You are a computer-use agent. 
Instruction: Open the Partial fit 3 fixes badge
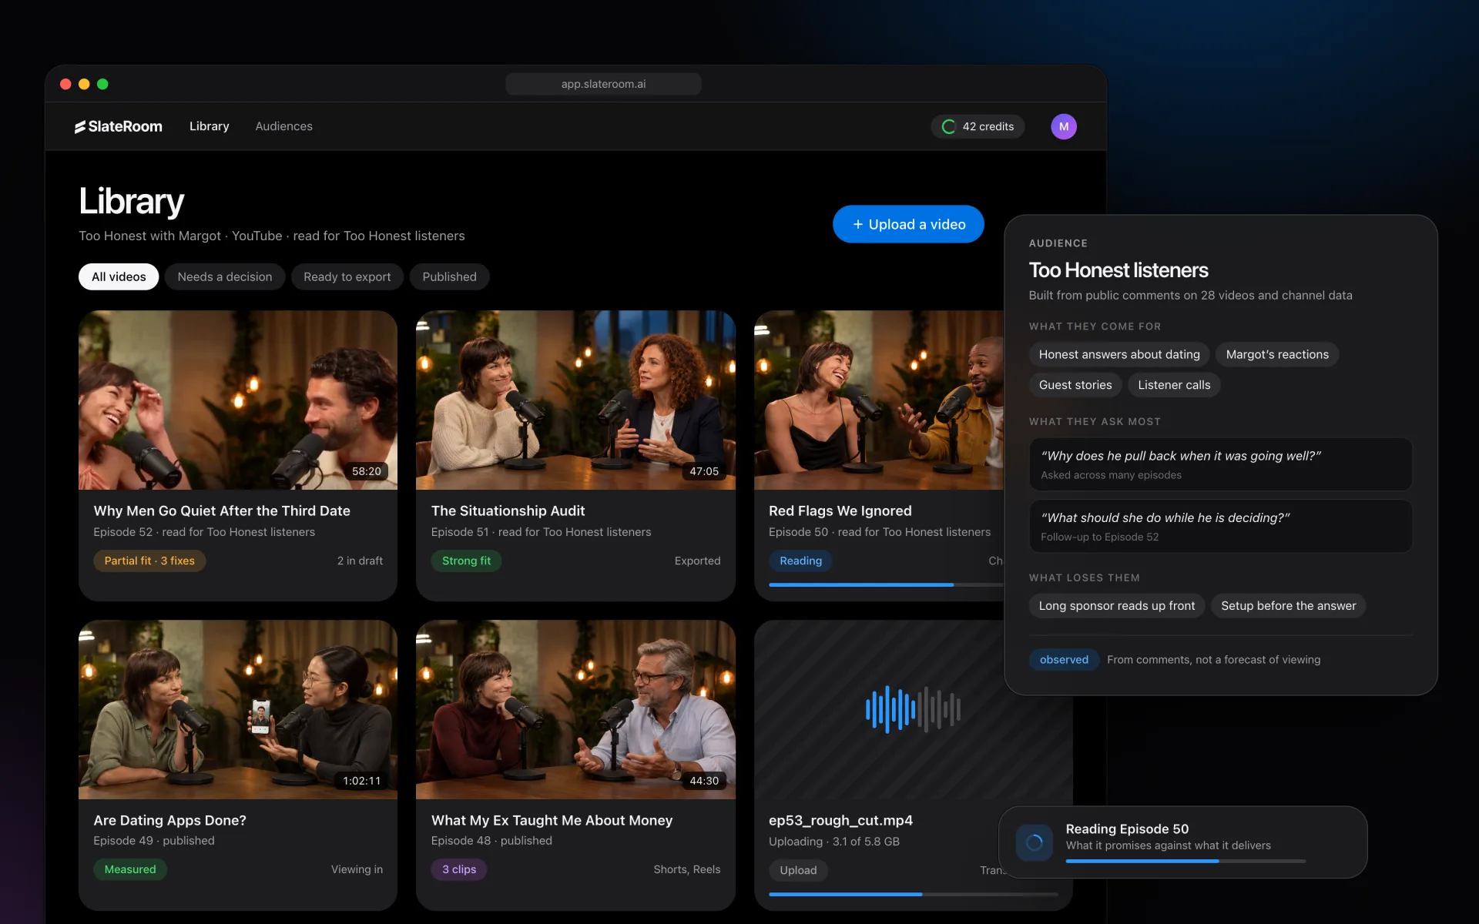pos(149,561)
